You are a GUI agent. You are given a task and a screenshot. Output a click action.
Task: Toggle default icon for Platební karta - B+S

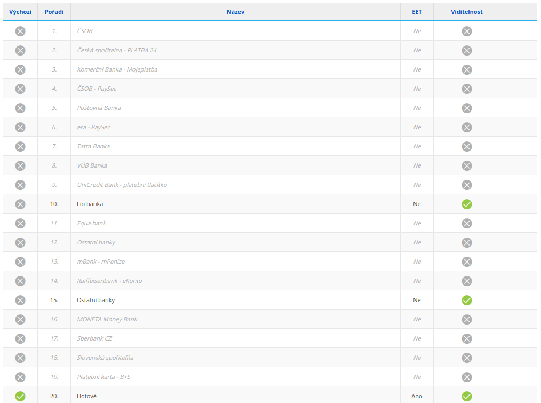(20, 377)
